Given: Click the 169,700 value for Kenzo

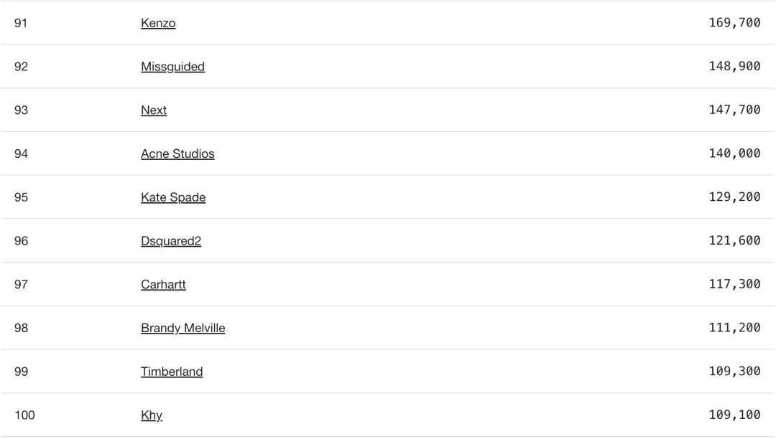Looking at the screenshot, I should pyautogui.click(x=734, y=23).
